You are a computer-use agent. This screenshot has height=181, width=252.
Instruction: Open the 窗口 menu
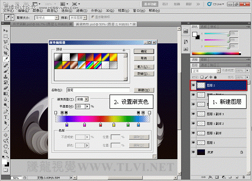click(139, 11)
